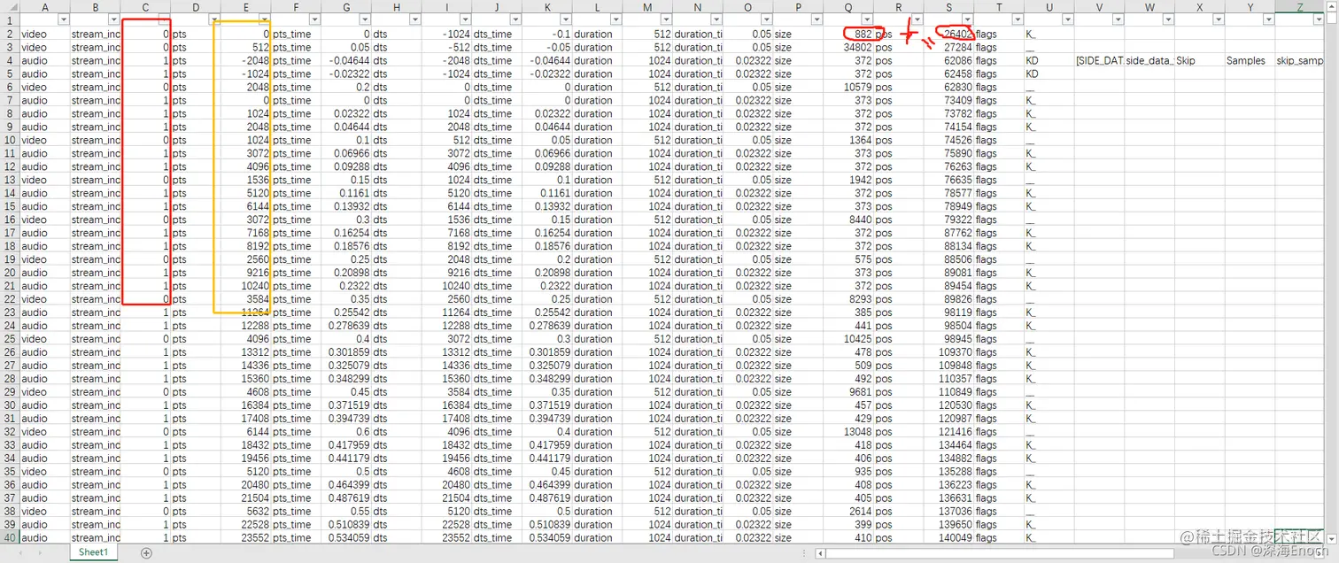Click the select-all corner of the grid
1339x563 pixels.
pos(10,7)
